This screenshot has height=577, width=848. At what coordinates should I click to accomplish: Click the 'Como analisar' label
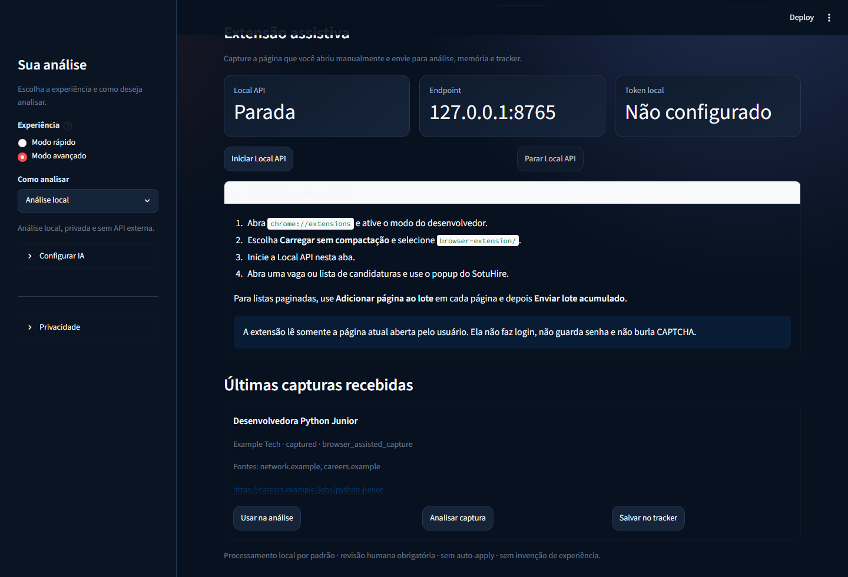[x=44, y=180]
